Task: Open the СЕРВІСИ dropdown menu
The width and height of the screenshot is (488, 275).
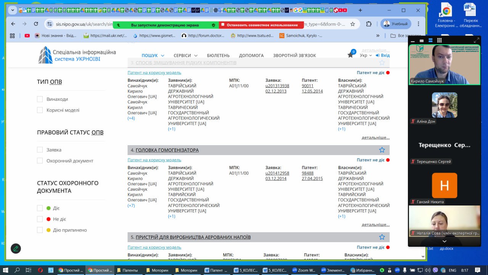Action: (x=185, y=55)
